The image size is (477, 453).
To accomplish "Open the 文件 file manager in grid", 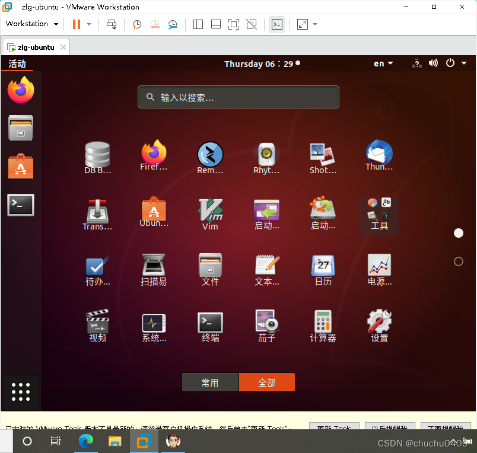I will [x=210, y=269].
